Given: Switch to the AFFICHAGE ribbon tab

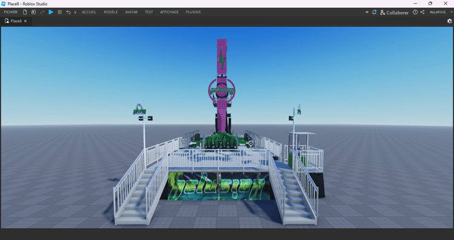Looking at the screenshot, I should pyautogui.click(x=169, y=12).
